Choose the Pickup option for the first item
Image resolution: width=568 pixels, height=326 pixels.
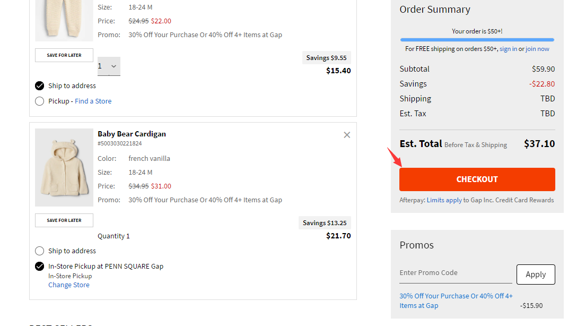click(39, 101)
